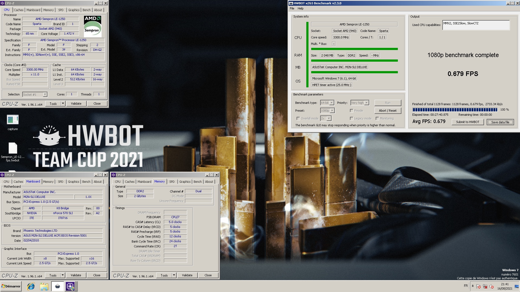Click the muted volume tray icon

492,286
